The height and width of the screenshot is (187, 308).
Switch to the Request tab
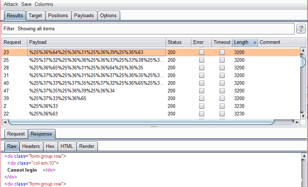point(16,134)
